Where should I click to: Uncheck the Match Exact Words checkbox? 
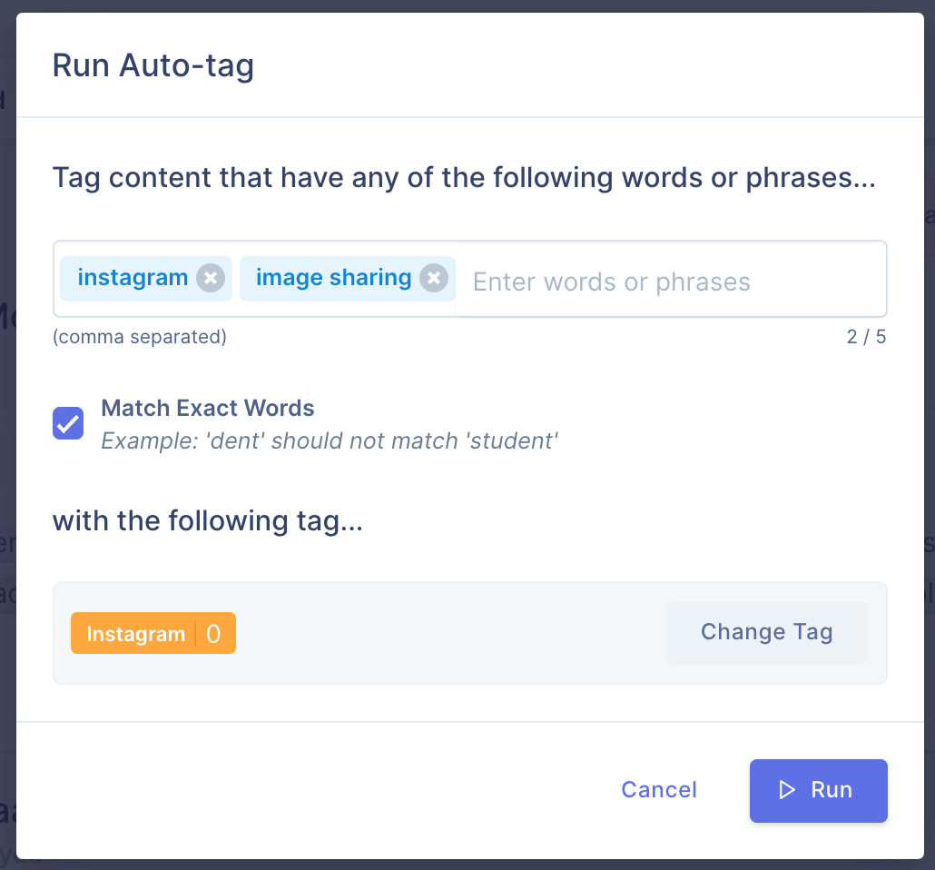pos(68,423)
